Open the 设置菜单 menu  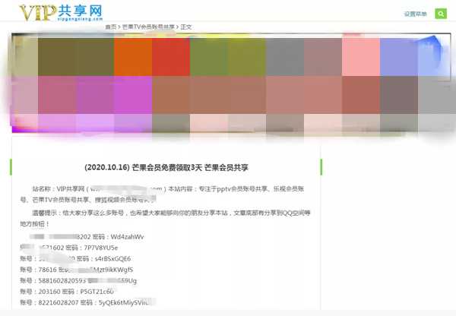point(415,13)
